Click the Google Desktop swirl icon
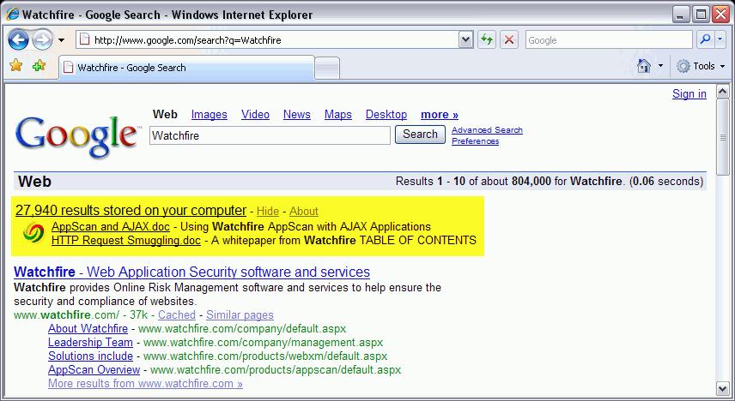 [x=33, y=232]
